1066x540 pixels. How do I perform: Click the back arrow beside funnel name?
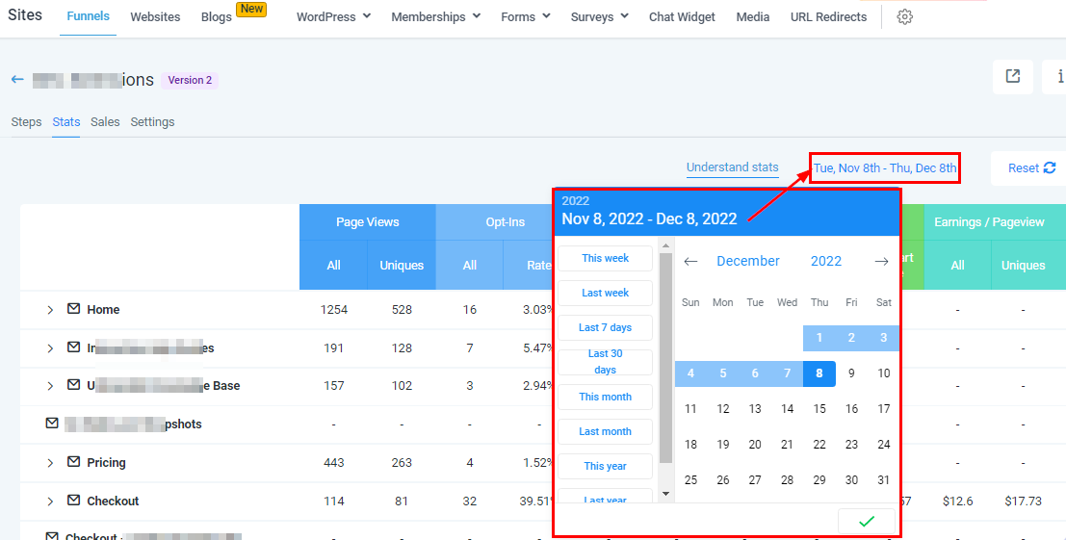pyautogui.click(x=17, y=80)
